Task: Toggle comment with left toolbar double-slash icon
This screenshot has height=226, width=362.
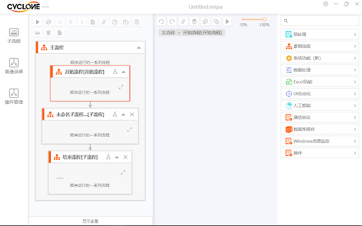Action: click(x=104, y=22)
